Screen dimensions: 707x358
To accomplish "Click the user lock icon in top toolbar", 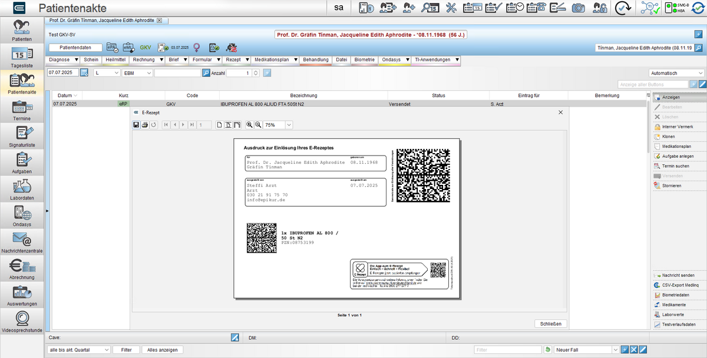I will pos(600,8).
